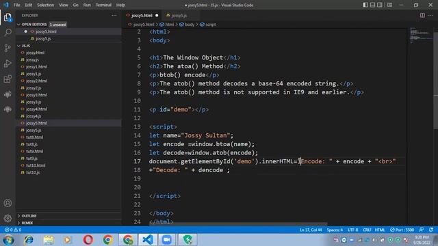
Task: Open the File menu
Action: 16,5
